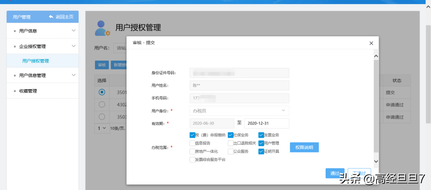Open the 用户身份 办税员 dropdown

239,111
